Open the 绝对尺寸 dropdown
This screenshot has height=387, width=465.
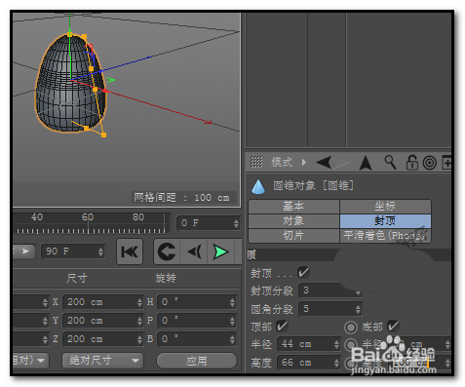pyautogui.click(x=102, y=361)
